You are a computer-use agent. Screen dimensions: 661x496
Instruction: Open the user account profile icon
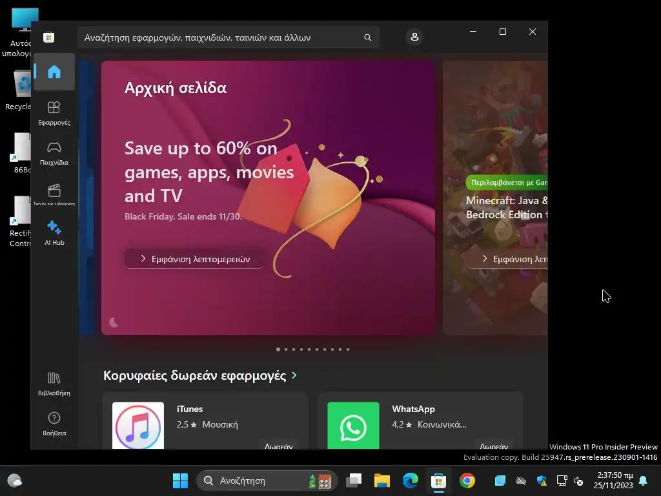pos(414,37)
